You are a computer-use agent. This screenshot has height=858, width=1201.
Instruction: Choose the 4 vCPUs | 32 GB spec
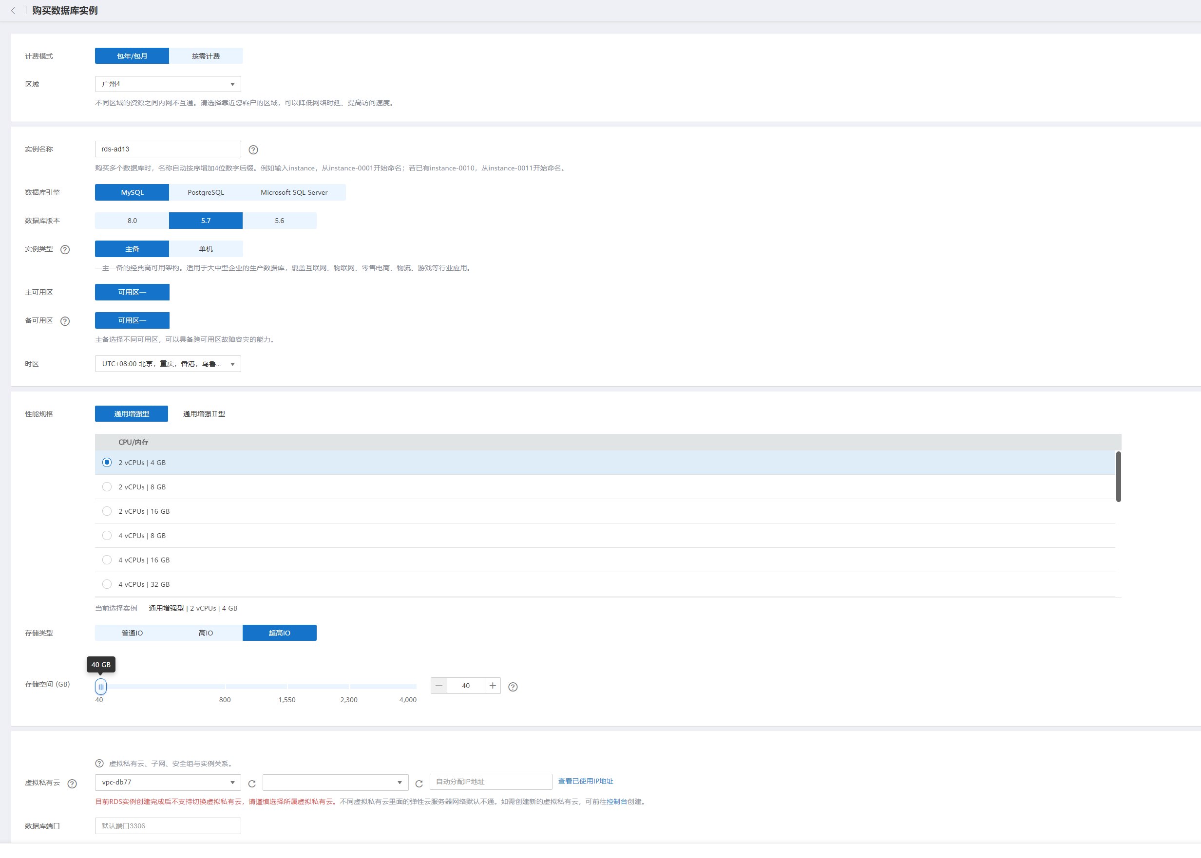point(107,584)
